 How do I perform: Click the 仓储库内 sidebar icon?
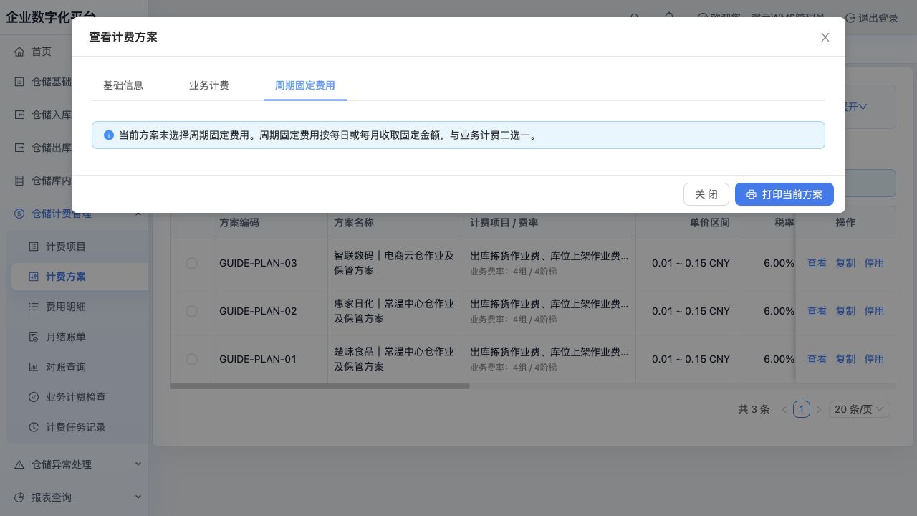click(19, 181)
